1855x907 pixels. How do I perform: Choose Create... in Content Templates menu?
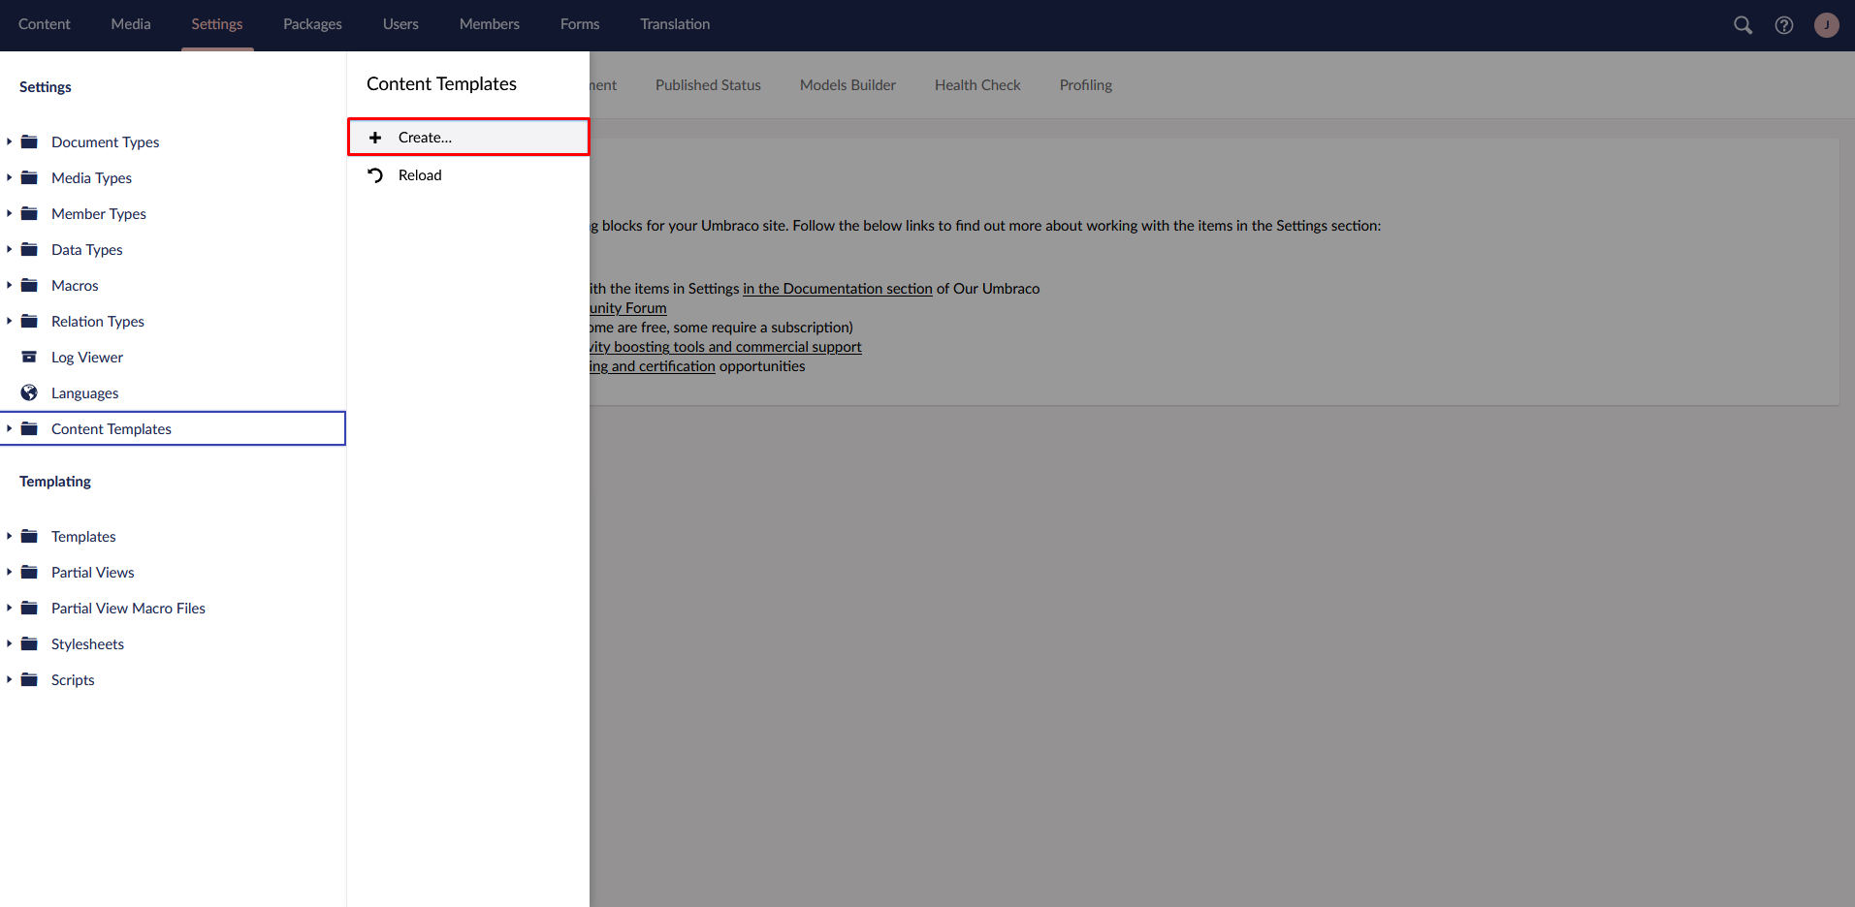pos(468,138)
